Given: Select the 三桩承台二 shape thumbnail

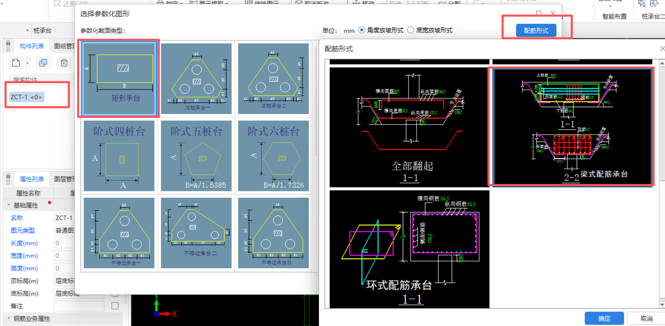Looking at the screenshot, I should (273, 79).
